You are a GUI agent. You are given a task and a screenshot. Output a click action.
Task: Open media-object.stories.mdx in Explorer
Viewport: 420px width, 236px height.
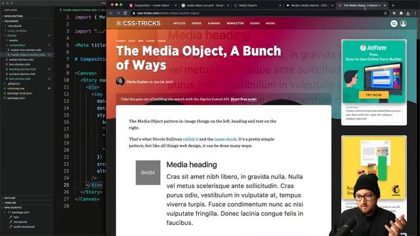(x=28, y=54)
